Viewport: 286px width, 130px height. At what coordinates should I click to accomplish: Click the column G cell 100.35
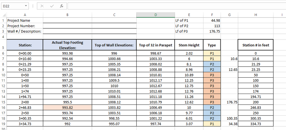pos(229,118)
